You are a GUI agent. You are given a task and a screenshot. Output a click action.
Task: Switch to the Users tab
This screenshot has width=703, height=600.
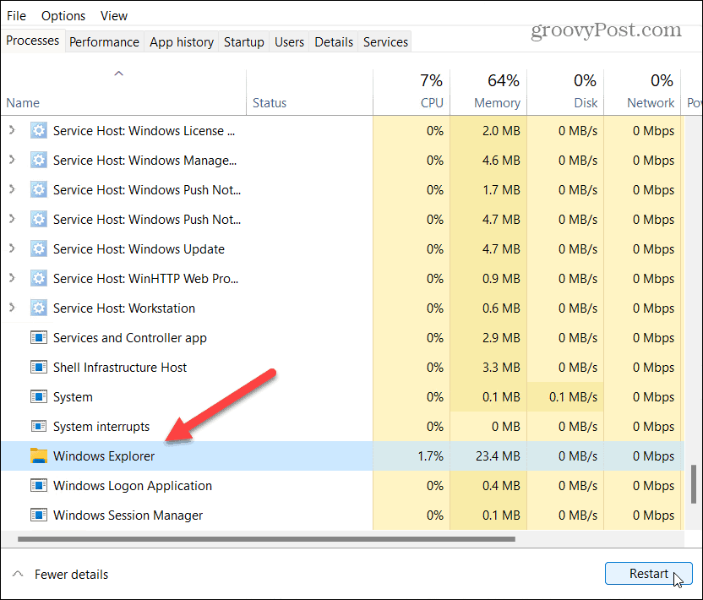coord(289,41)
